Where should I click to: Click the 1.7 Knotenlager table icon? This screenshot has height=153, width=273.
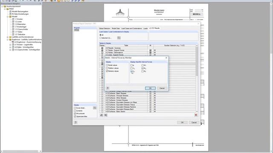(x=13, y=27)
